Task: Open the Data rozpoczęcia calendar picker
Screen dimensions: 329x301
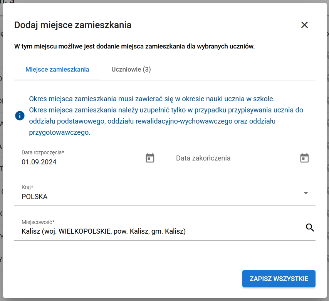Action: 149,157
